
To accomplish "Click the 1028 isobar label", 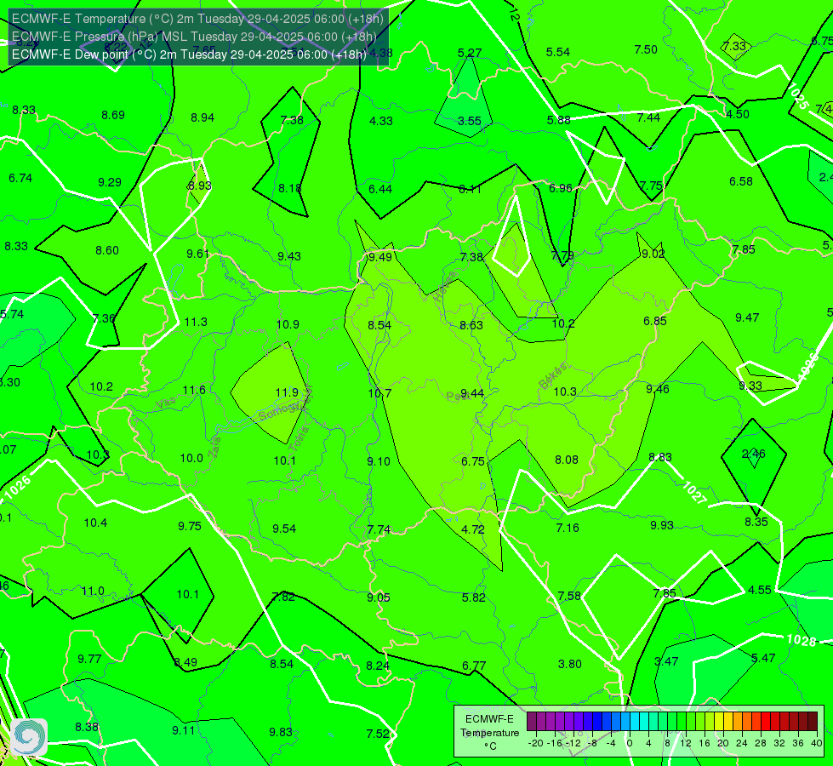I will [x=801, y=640].
